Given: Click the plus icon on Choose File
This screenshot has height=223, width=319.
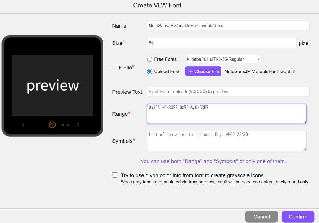Looking at the screenshot, I should [191, 71].
